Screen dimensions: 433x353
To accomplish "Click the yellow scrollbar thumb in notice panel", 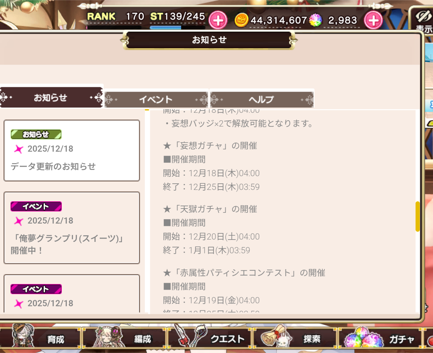I will [x=418, y=216].
